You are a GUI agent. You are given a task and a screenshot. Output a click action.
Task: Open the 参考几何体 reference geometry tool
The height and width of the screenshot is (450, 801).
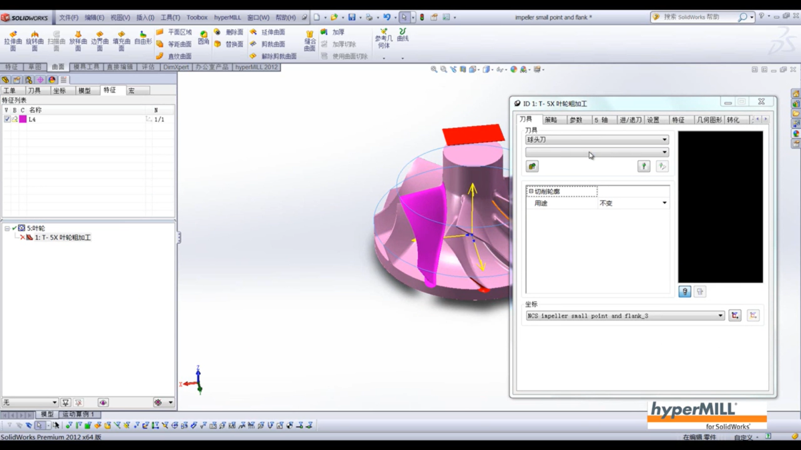pyautogui.click(x=384, y=38)
